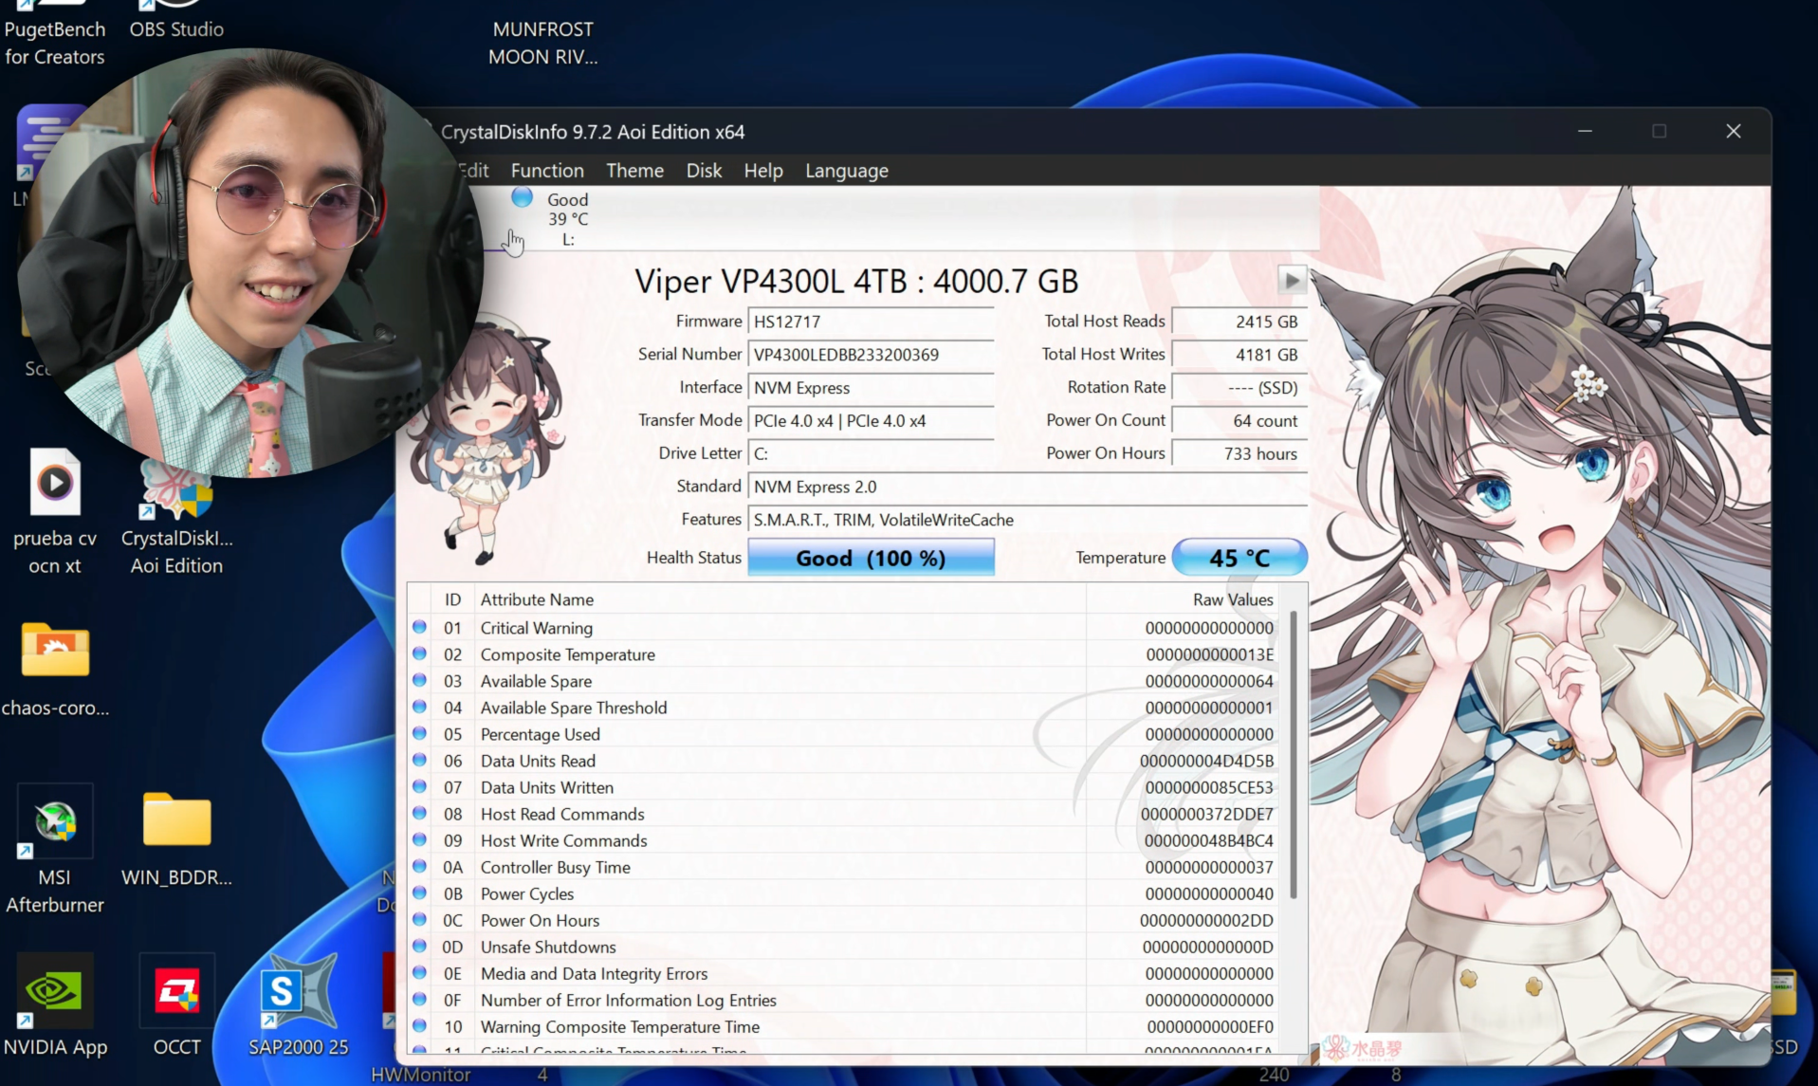The height and width of the screenshot is (1086, 1818).
Task: Open the prueba cv ocn xt video file
Action: pos(54,484)
